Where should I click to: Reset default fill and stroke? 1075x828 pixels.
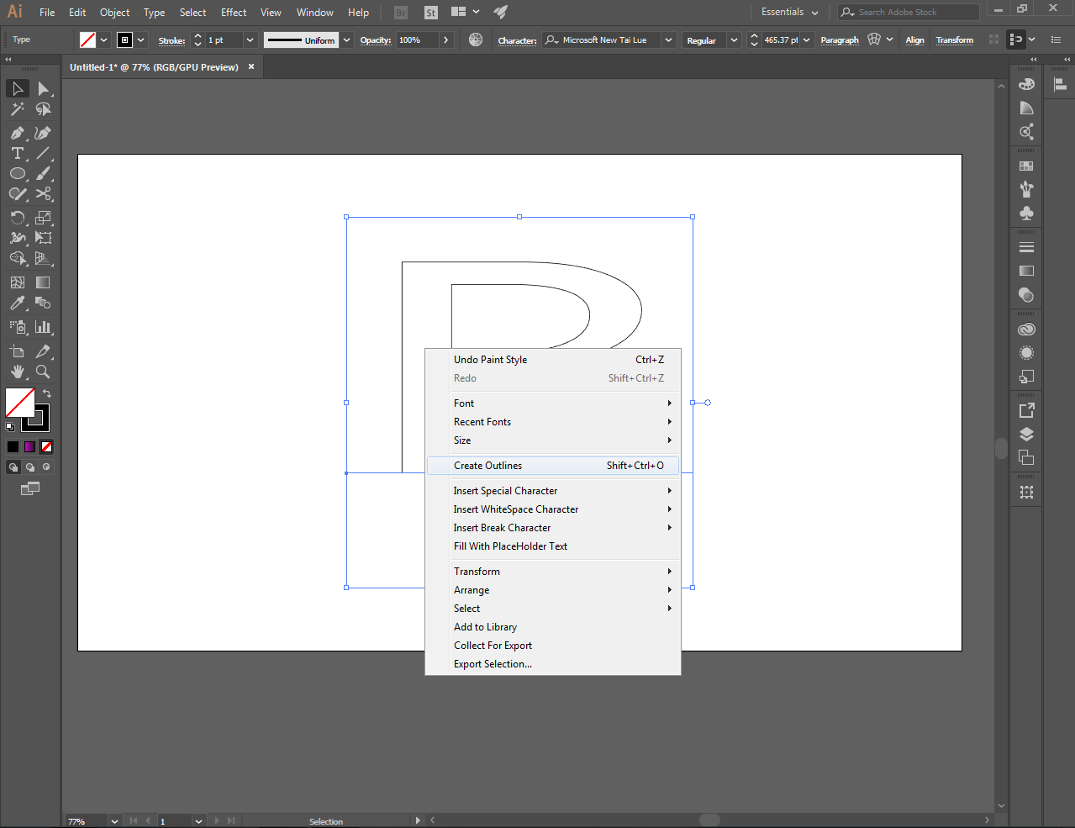[x=10, y=427]
